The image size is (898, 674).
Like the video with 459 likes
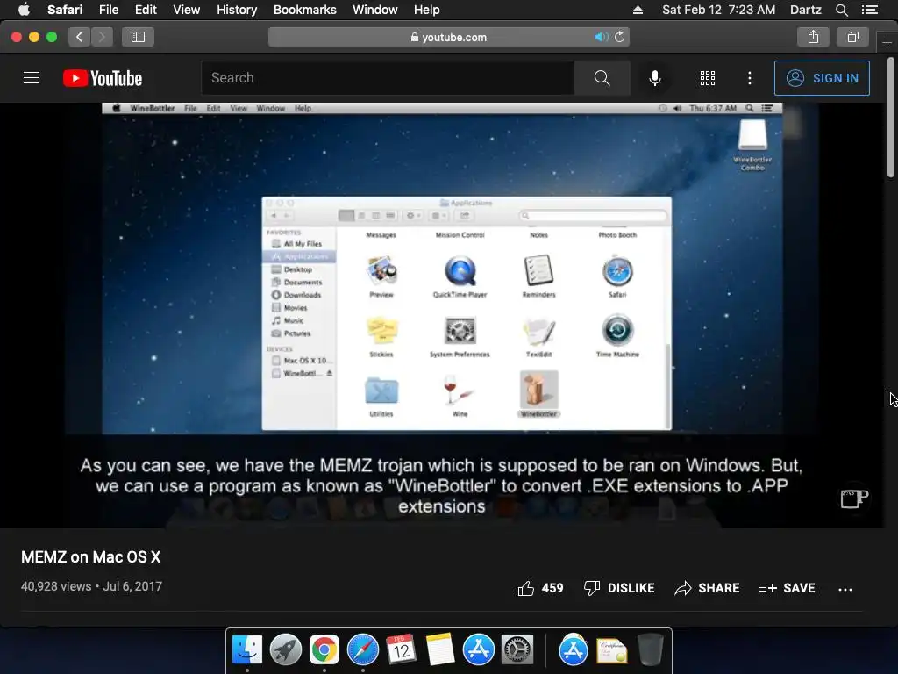click(x=540, y=588)
